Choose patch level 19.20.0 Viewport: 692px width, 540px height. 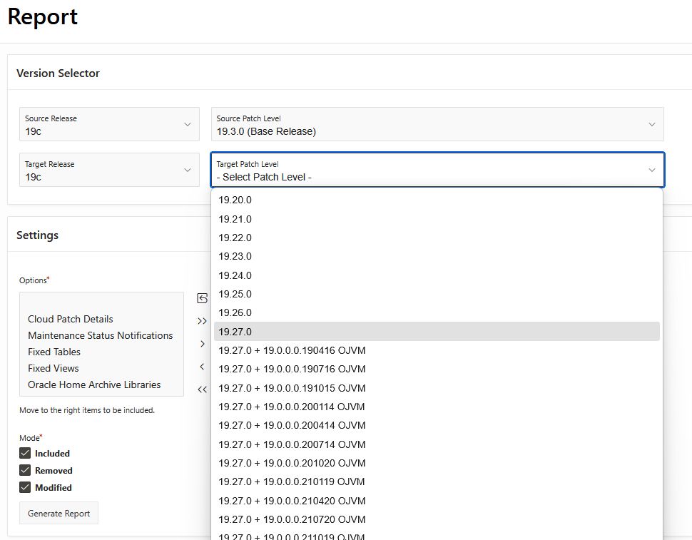click(x=437, y=200)
